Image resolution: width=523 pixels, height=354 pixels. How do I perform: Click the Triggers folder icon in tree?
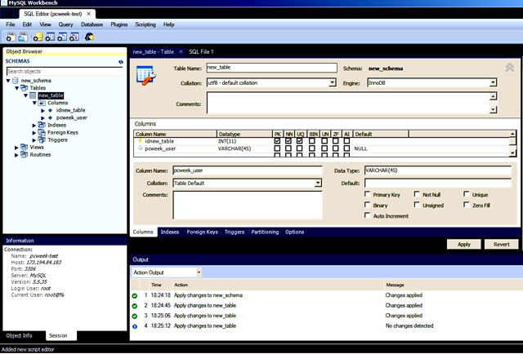42,139
